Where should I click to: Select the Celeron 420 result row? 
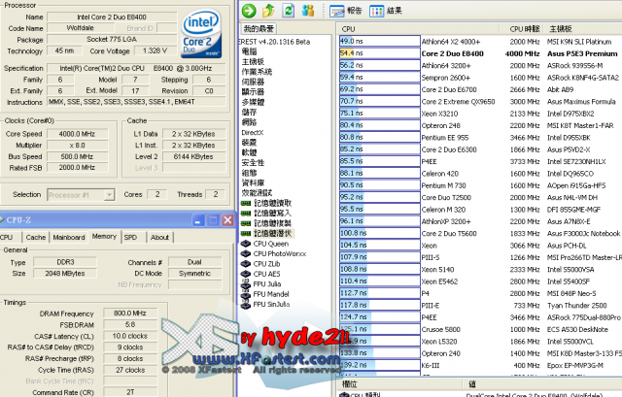click(480, 174)
